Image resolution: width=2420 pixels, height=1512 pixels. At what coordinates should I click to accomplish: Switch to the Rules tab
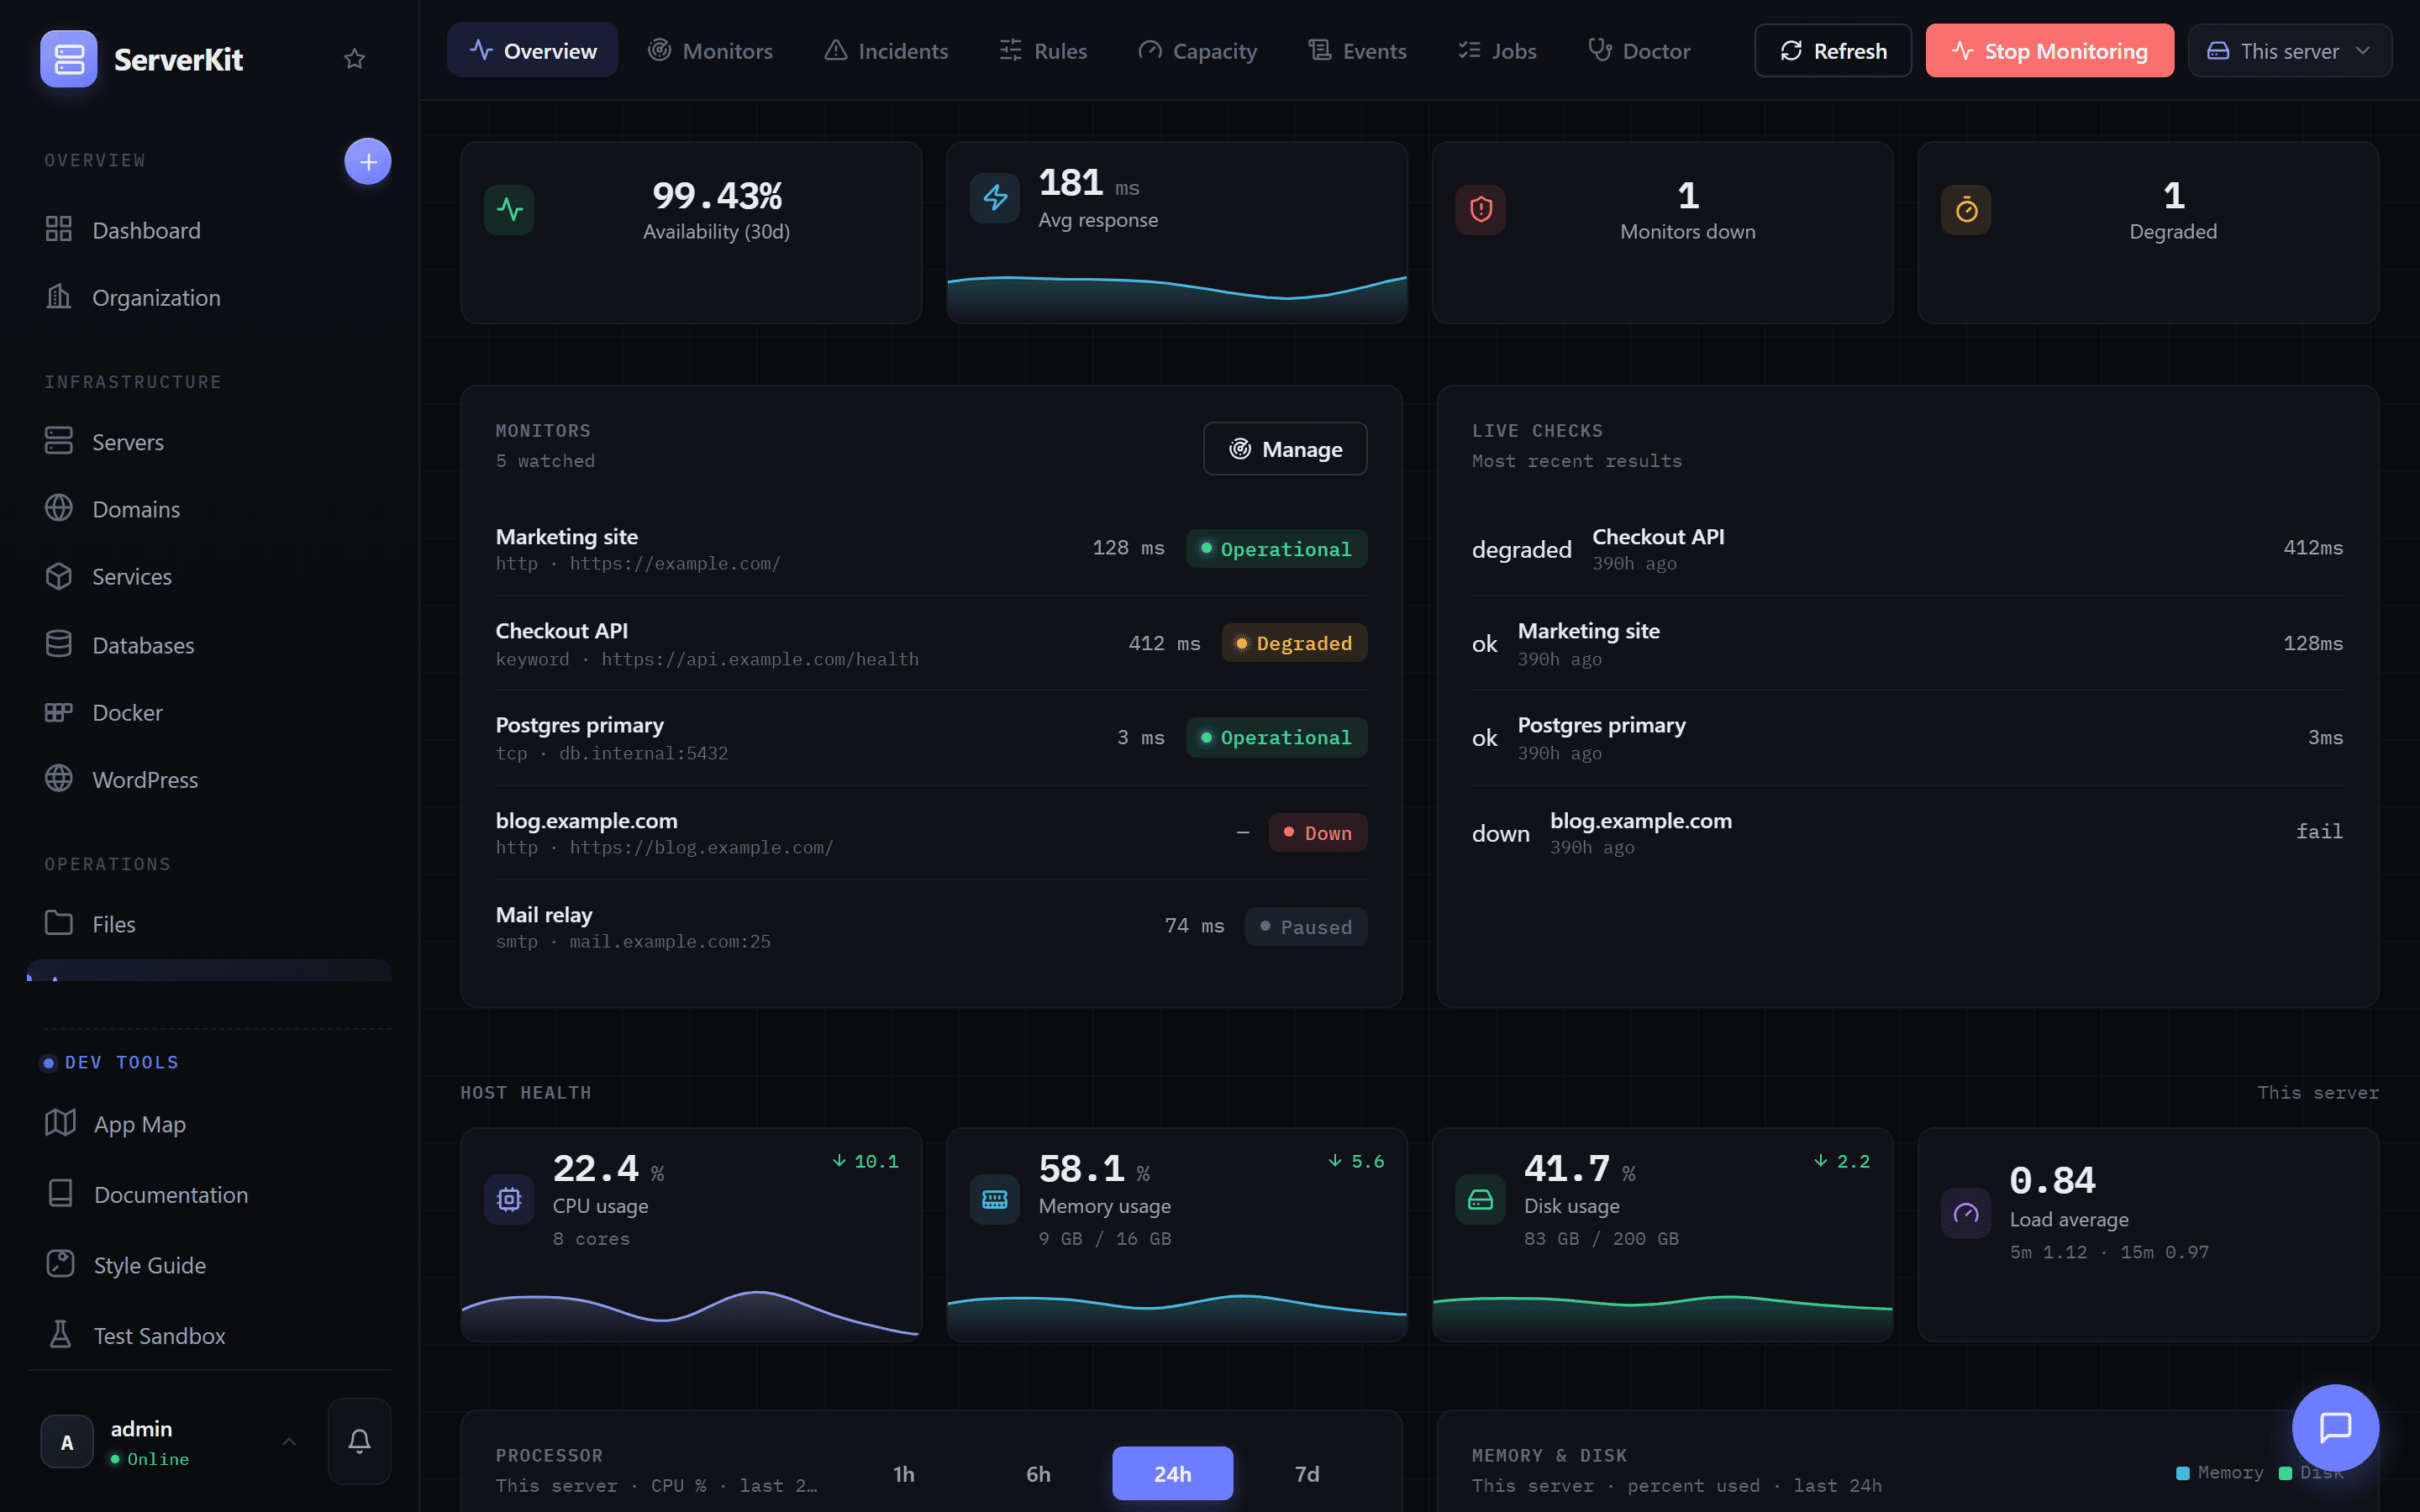coord(1043,51)
